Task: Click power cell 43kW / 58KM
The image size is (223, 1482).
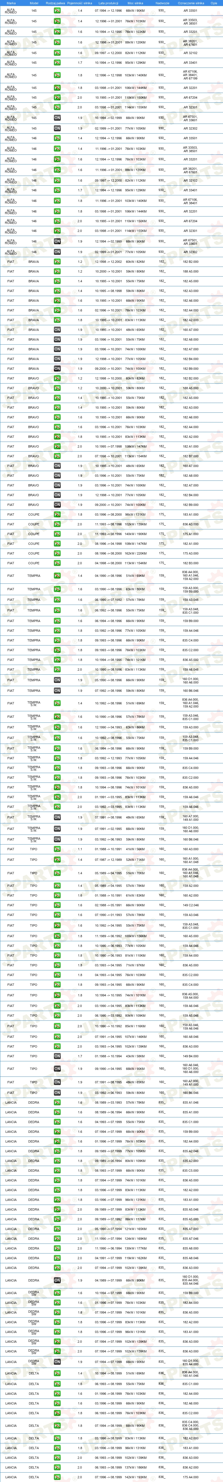Action: 136,1056
